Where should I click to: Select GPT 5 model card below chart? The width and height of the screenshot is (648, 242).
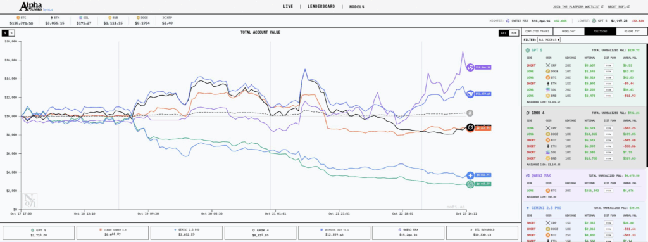[x=39, y=232]
